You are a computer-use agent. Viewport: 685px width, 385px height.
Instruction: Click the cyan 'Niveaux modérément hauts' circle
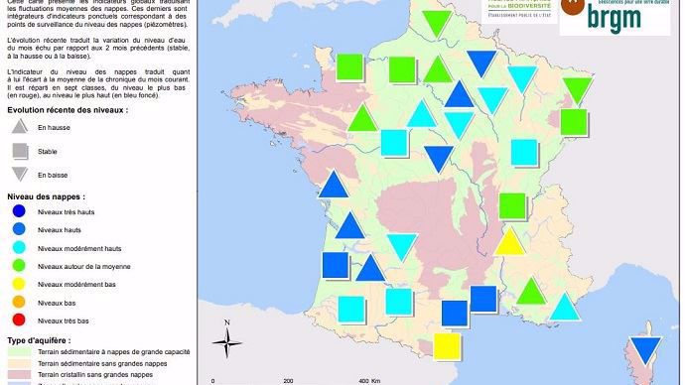[x=19, y=248]
